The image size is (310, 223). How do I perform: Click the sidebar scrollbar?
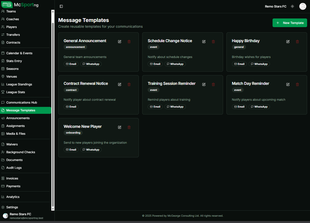(52, 110)
